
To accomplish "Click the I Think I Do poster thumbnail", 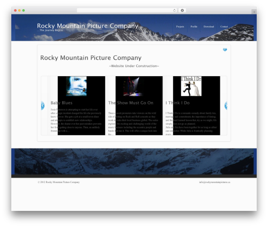I will 191,86.
